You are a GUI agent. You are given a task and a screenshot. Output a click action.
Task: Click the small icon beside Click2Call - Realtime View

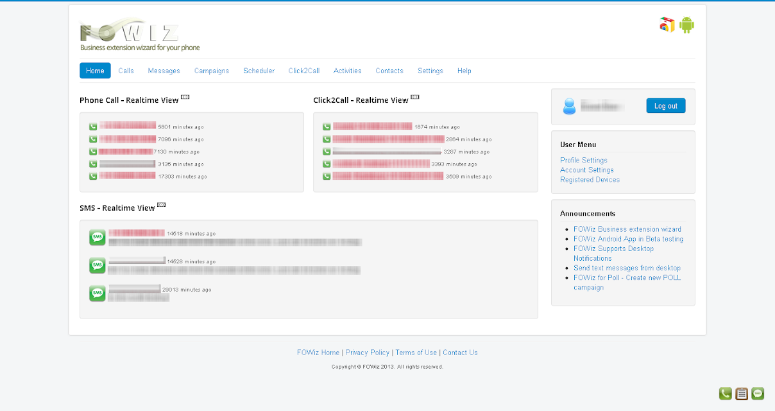[x=415, y=97]
